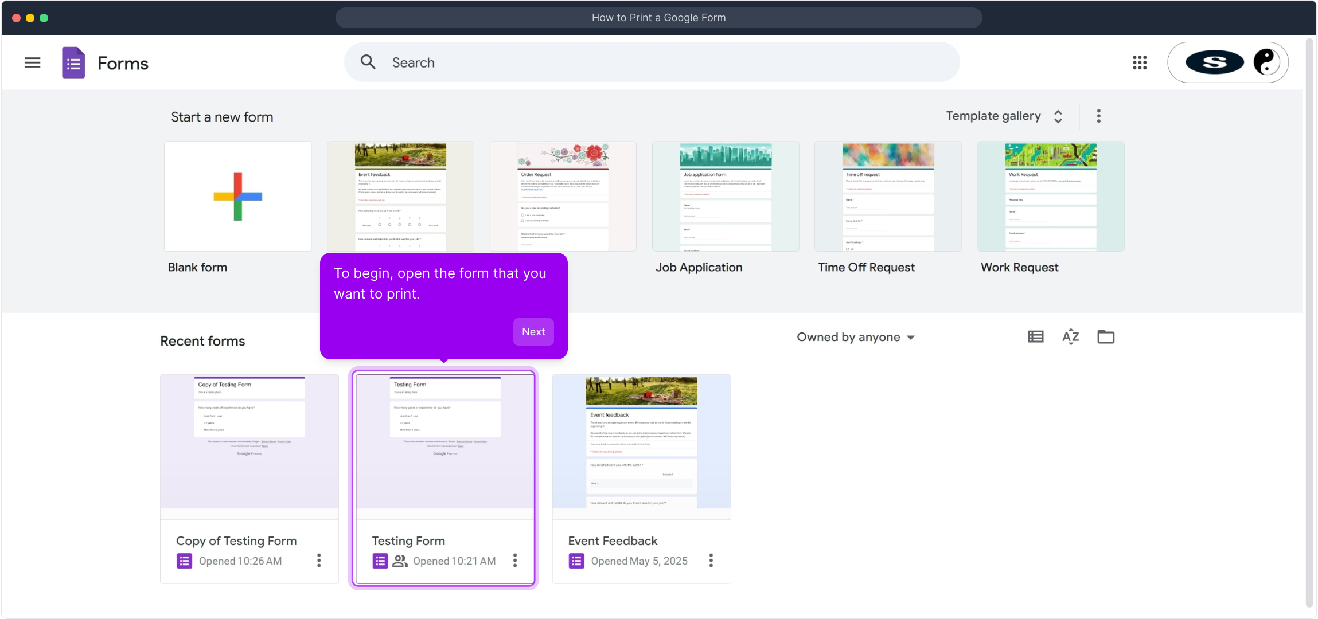This screenshot has width=1318, height=619.
Task: Click the purple Google Forms logo
Action: tap(73, 62)
